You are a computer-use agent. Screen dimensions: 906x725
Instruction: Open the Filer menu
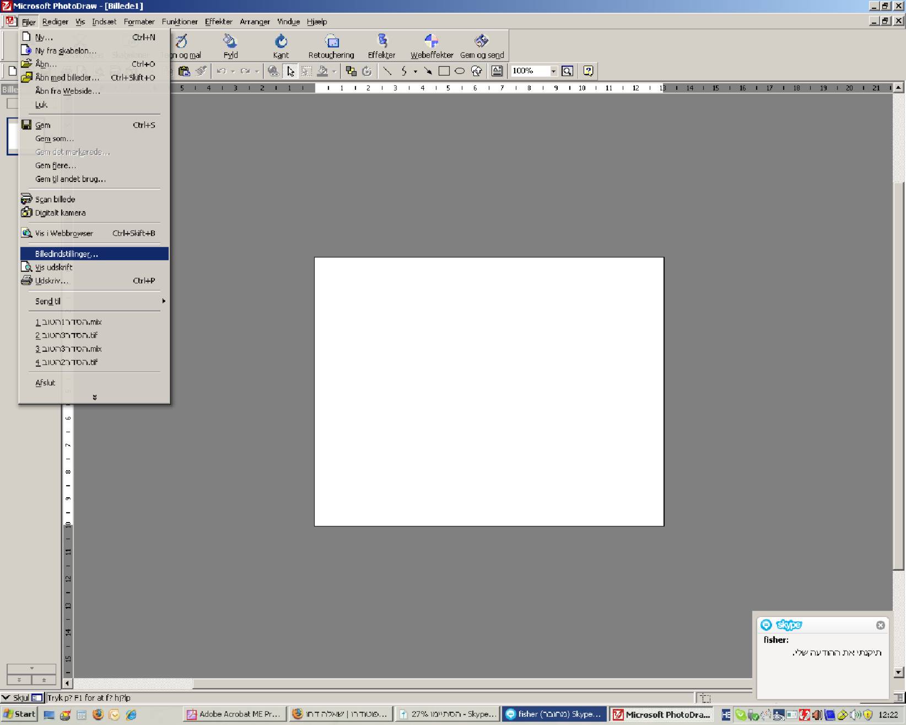coord(29,22)
